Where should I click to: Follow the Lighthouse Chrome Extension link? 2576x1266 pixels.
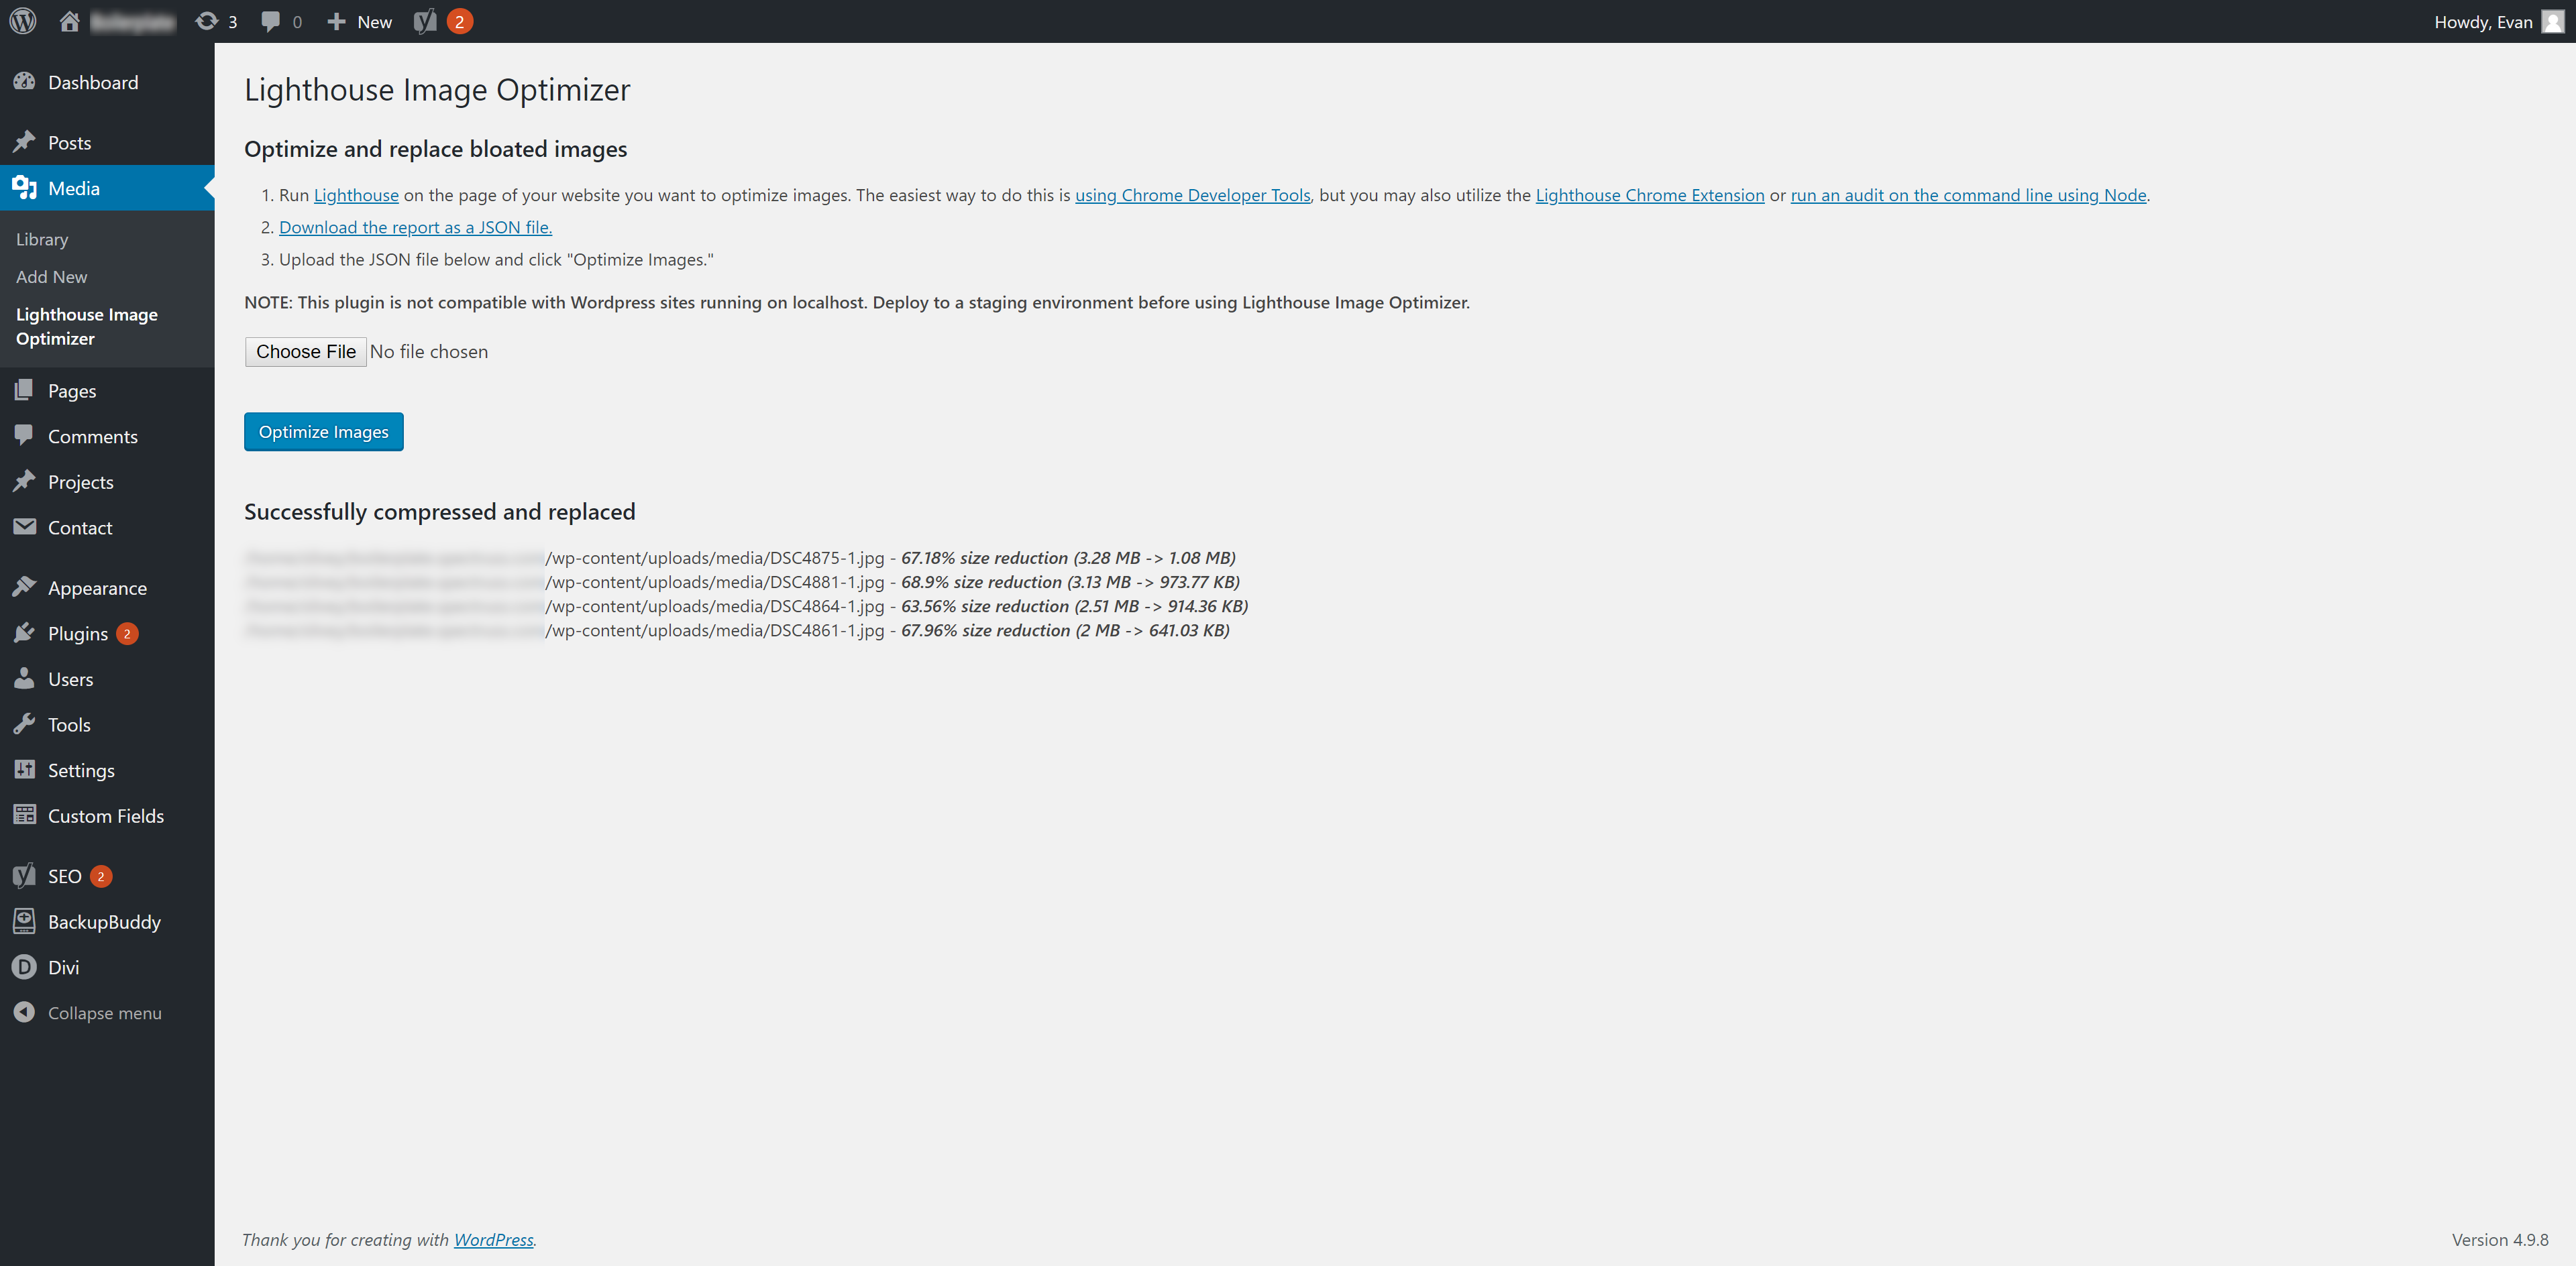tap(1650, 195)
